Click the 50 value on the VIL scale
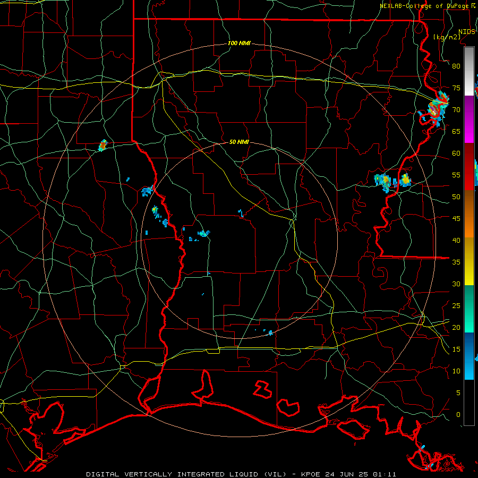 pyautogui.click(x=456, y=197)
